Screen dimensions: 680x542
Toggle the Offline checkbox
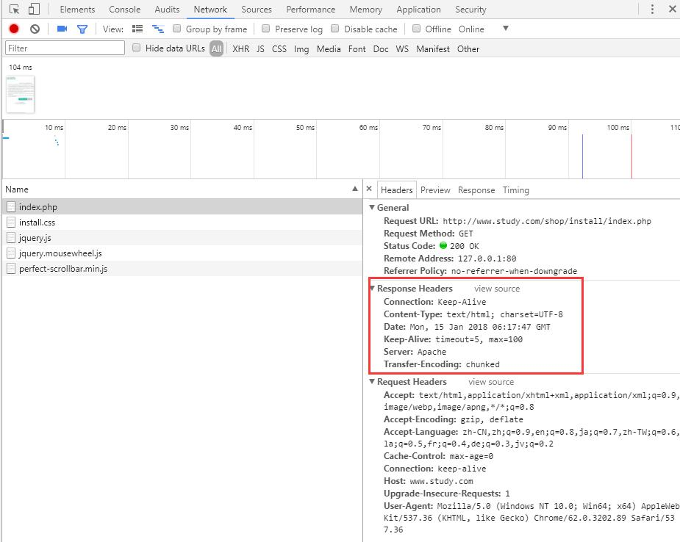pyautogui.click(x=416, y=29)
